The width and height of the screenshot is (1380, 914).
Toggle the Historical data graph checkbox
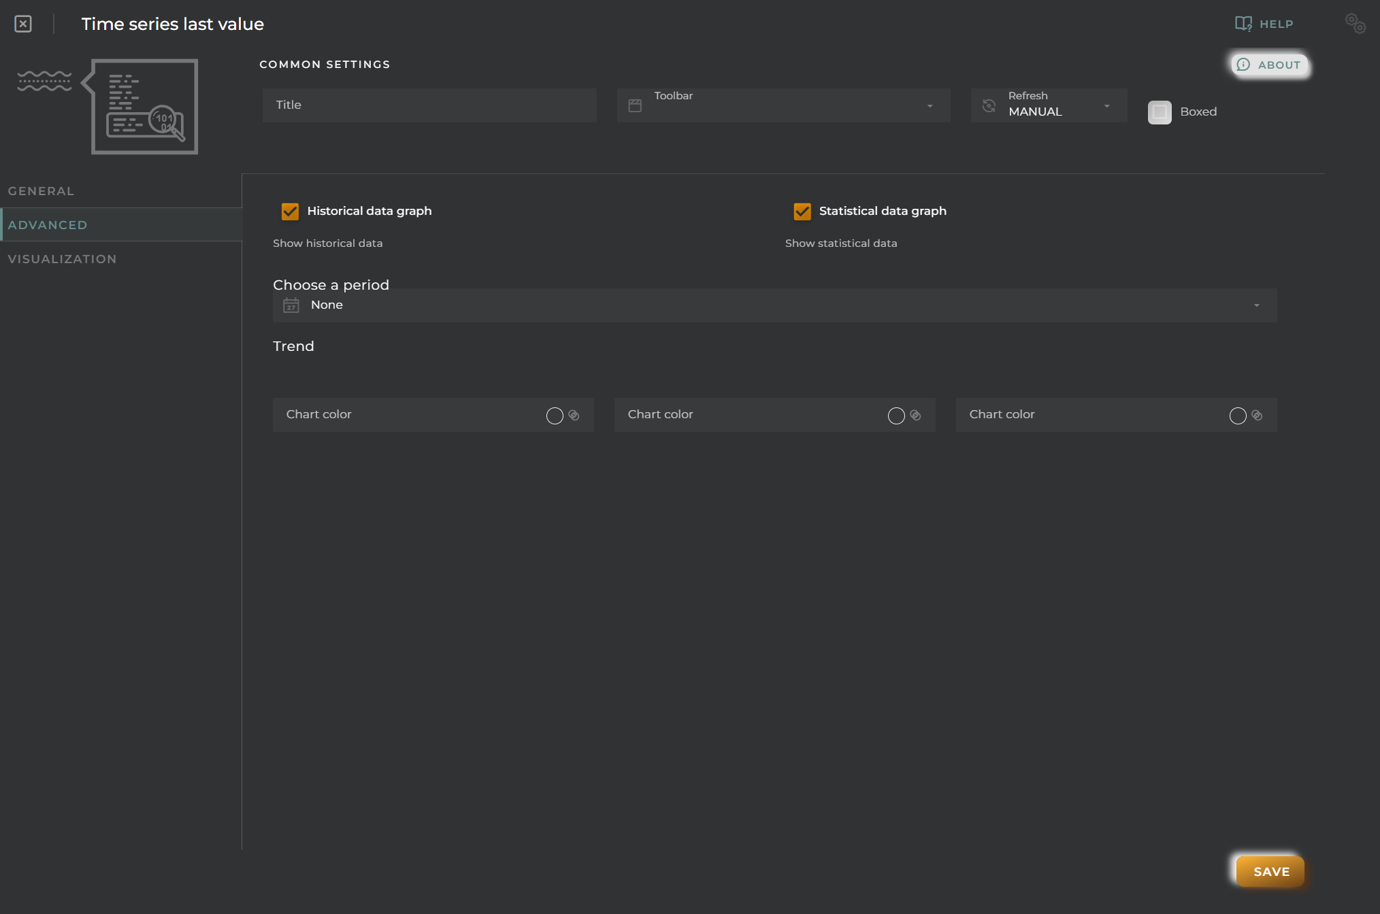pyautogui.click(x=290, y=211)
